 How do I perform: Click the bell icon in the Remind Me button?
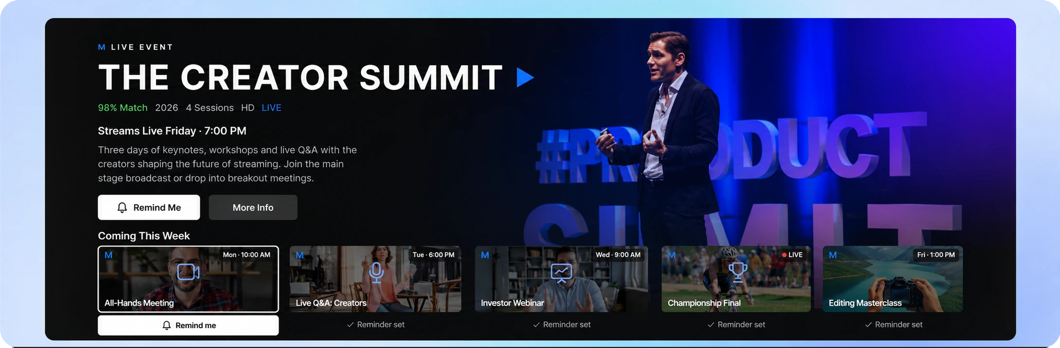(x=122, y=207)
